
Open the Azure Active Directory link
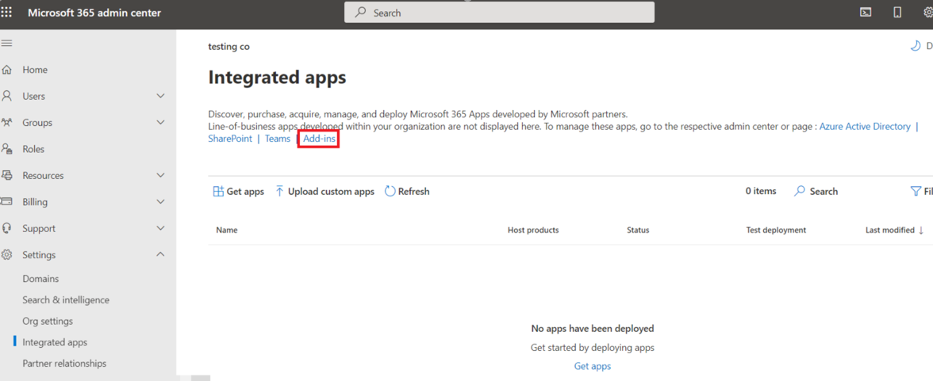point(865,126)
